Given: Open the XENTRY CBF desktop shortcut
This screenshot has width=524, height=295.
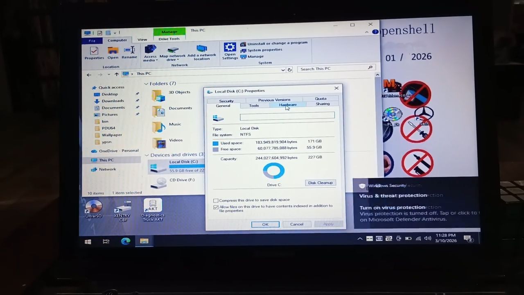Looking at the screenshot, I should [122, 208].
